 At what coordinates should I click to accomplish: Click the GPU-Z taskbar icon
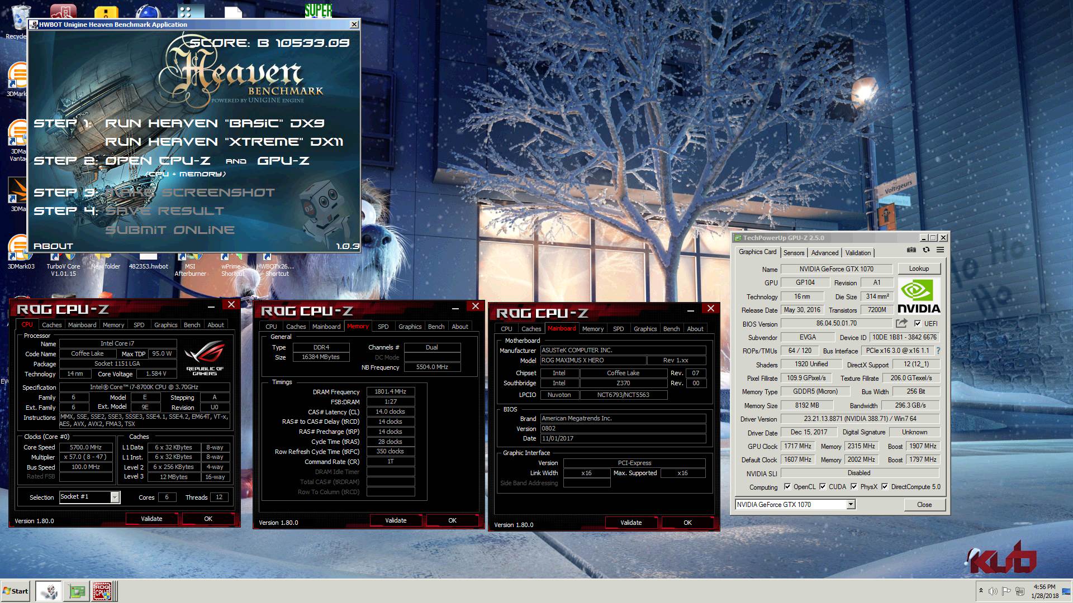click(x=76, y=591)
